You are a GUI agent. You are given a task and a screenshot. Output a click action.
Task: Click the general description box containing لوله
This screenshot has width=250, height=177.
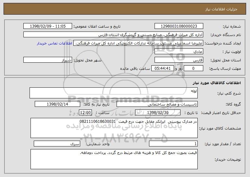tap(114, 93)
